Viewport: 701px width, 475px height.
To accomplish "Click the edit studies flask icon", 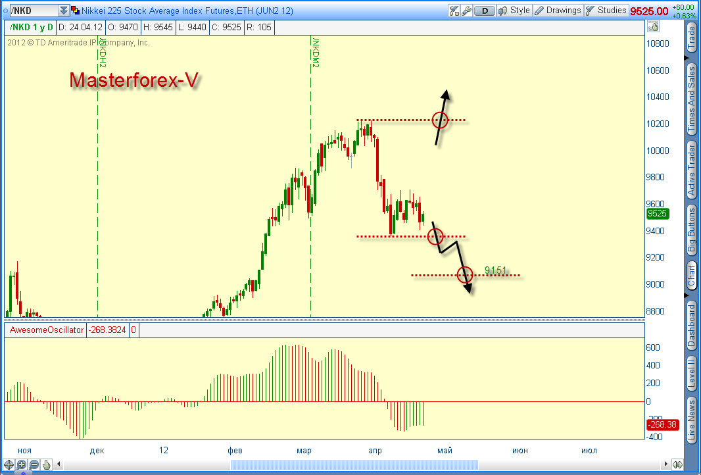I will pyautogui.click(x=454, y=11).
